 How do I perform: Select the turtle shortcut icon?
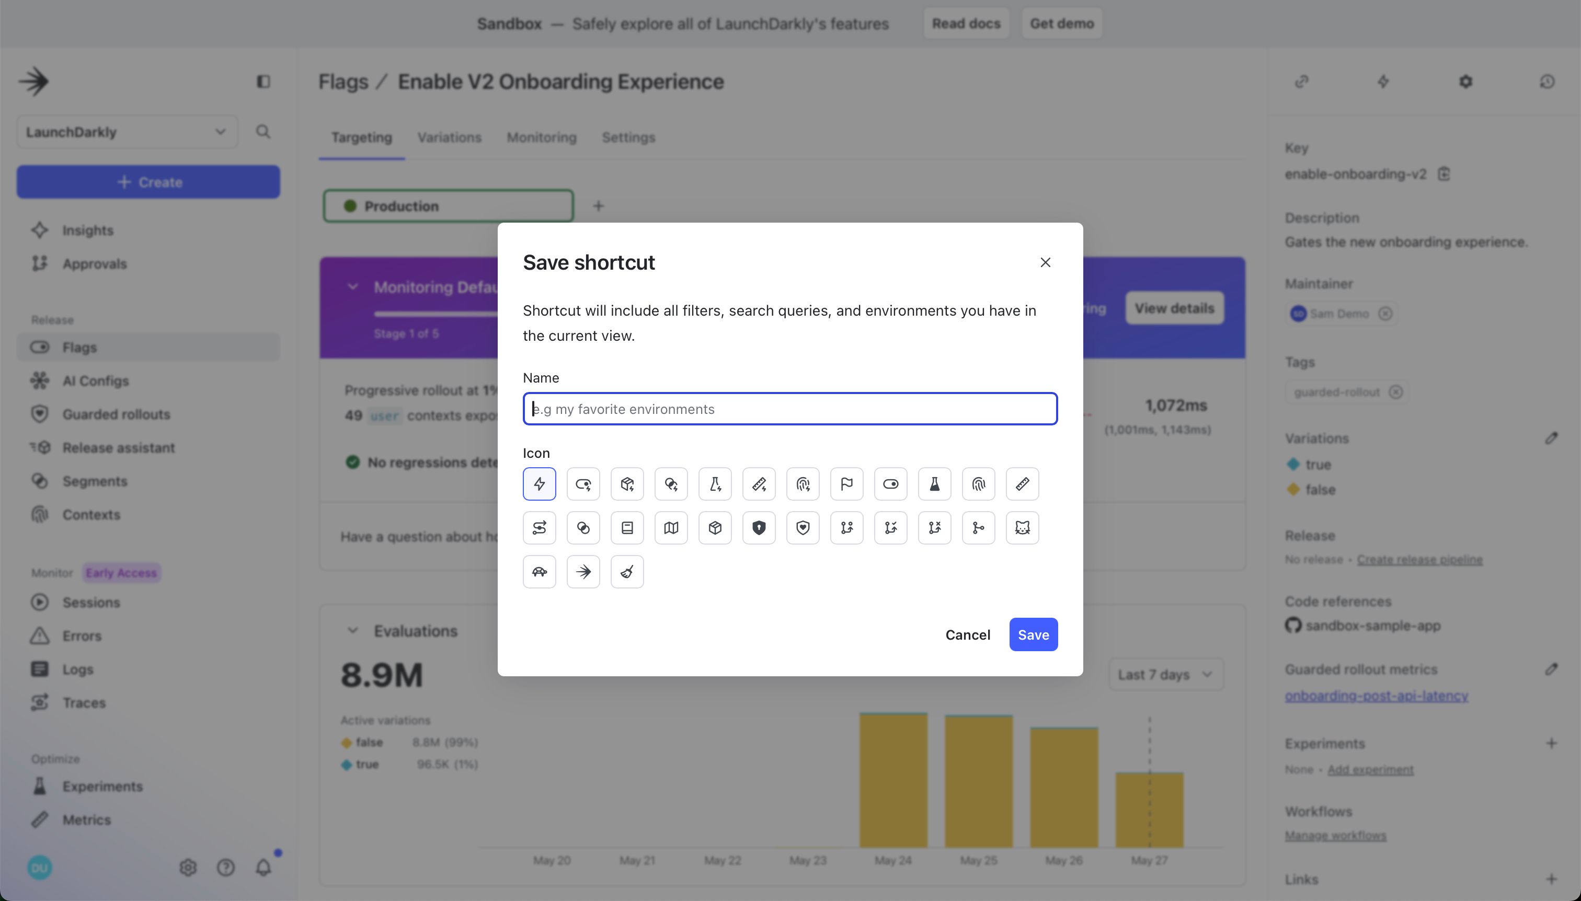point(539,572)
